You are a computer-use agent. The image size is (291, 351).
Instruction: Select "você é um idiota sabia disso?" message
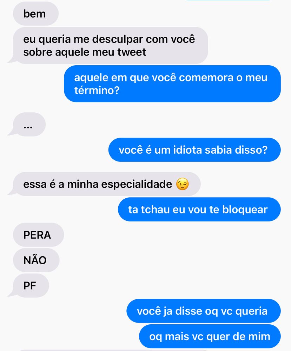(194, 150)
